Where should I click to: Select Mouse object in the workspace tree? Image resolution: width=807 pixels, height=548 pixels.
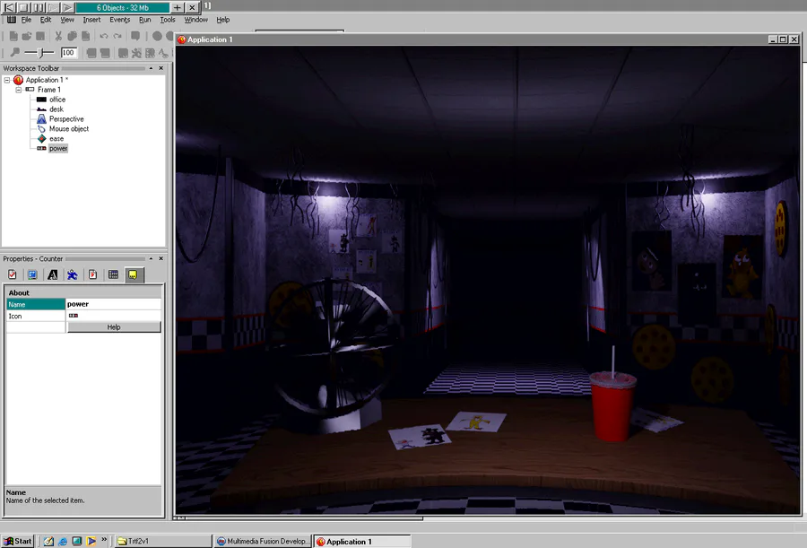(x=69, y=129)
